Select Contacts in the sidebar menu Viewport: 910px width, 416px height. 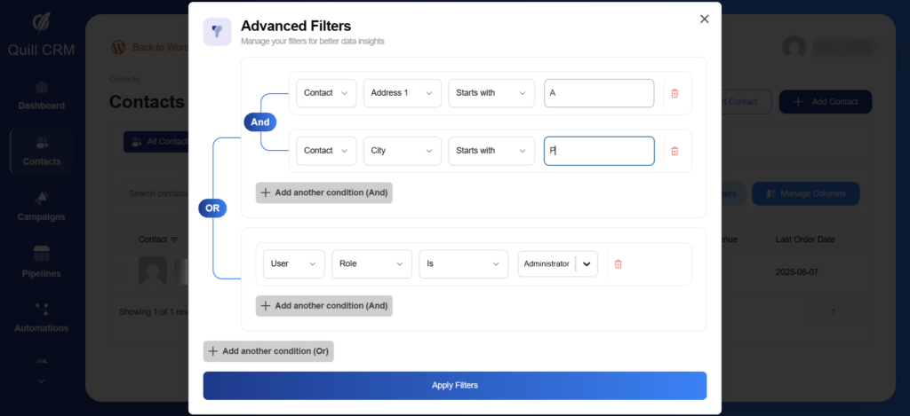(x=41, y=151)
